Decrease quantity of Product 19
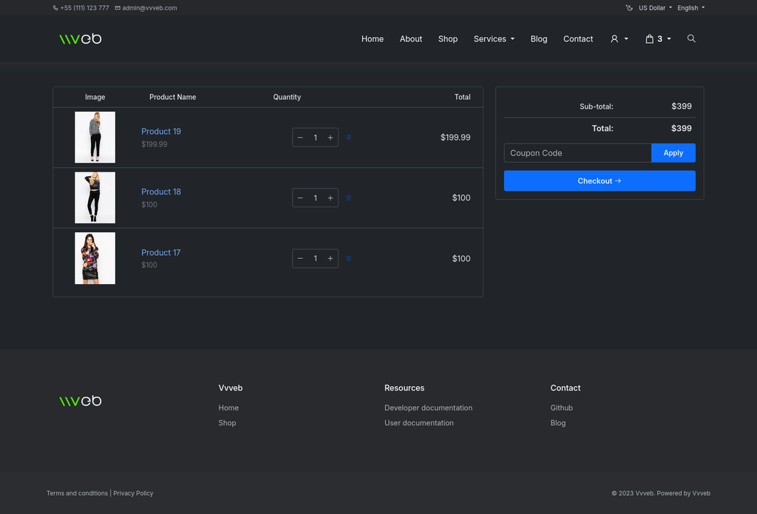This screenshot has height=514, width=757. point(300,138)
